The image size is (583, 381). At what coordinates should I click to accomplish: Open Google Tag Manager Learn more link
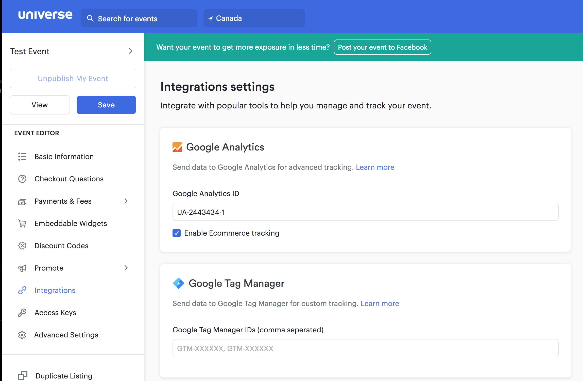pos(380,303)
